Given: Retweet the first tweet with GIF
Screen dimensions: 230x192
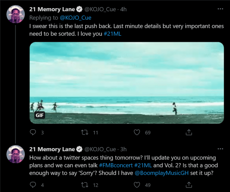Looking at the screenshot, I should coord(85,133).
